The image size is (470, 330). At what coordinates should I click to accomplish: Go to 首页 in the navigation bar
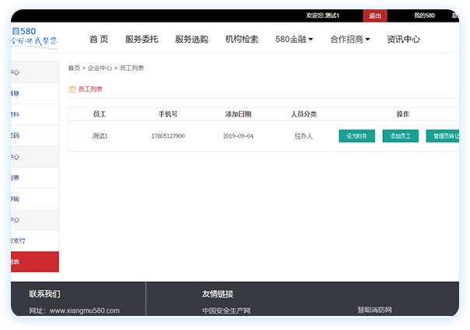click(x=99, y=40)
